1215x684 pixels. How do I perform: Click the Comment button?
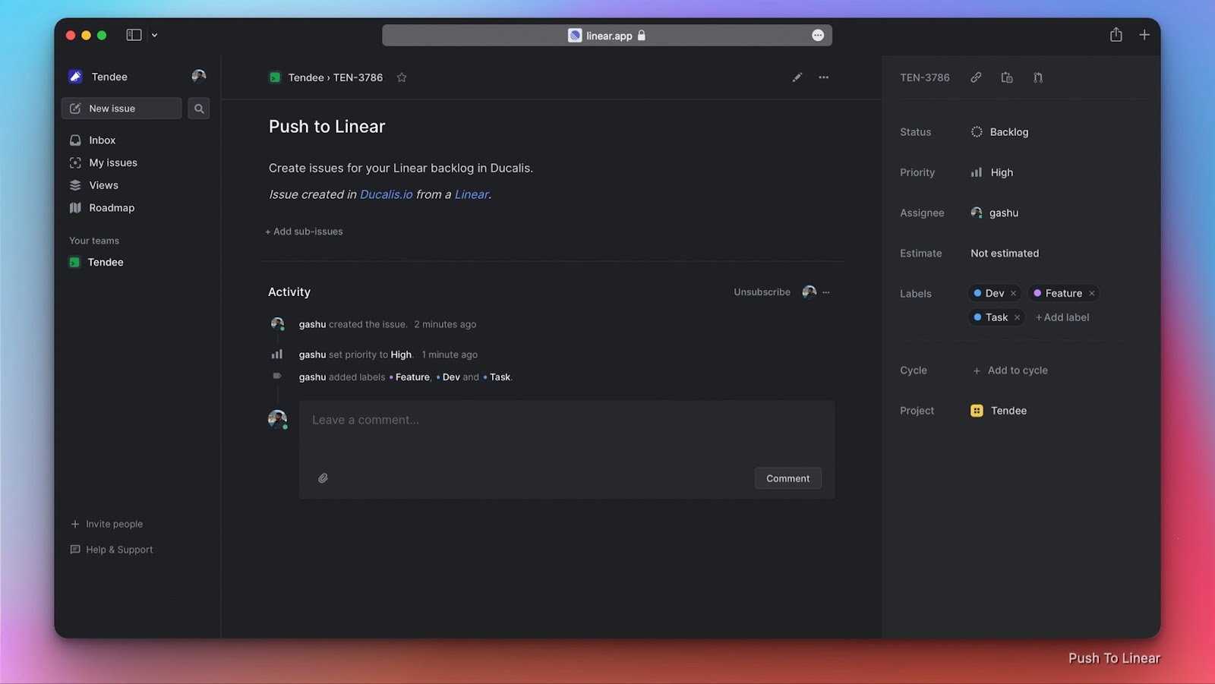pyautogui.click(x=787, y=478)
